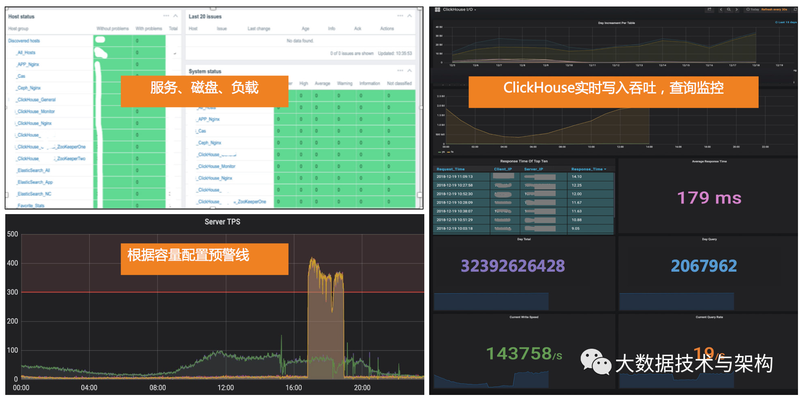Click the 143758/s write speed value

(x=524, y=353)
